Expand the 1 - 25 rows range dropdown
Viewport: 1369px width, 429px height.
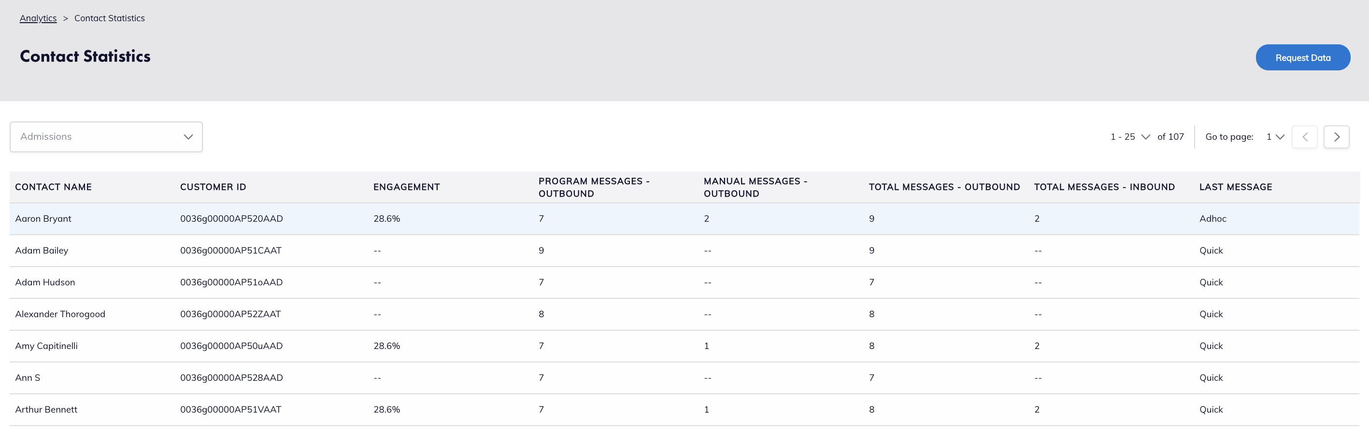point(1130,137)
